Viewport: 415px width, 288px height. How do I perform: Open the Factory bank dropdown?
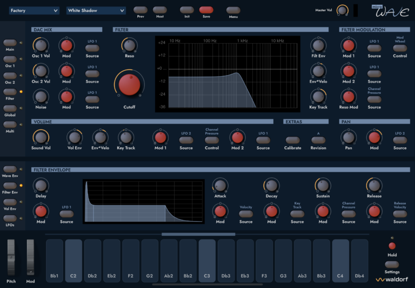(x=34, y=10)
